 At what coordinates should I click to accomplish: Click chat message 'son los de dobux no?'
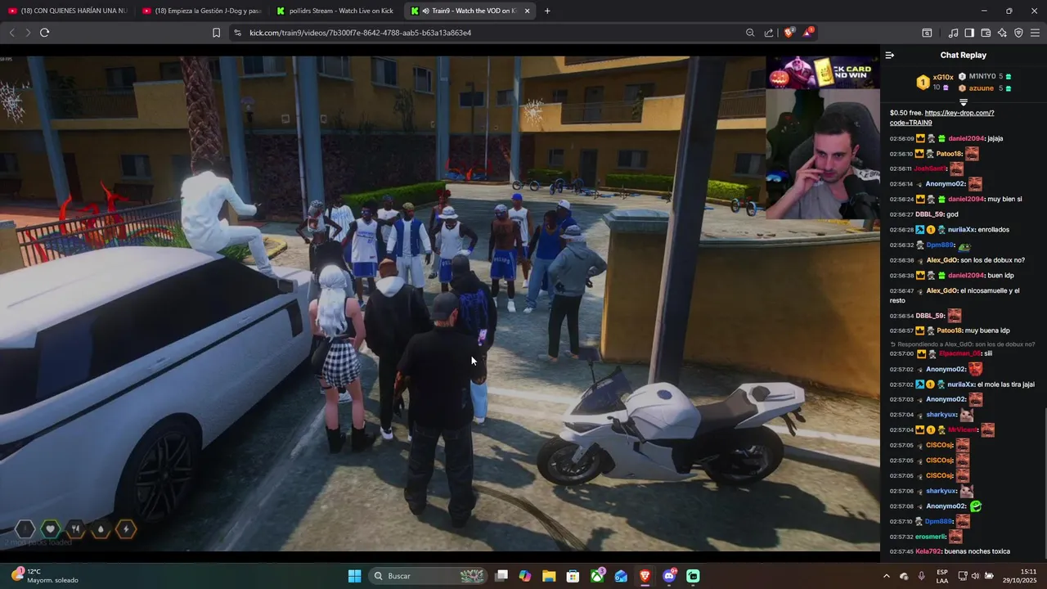click(x=992, y=260)
